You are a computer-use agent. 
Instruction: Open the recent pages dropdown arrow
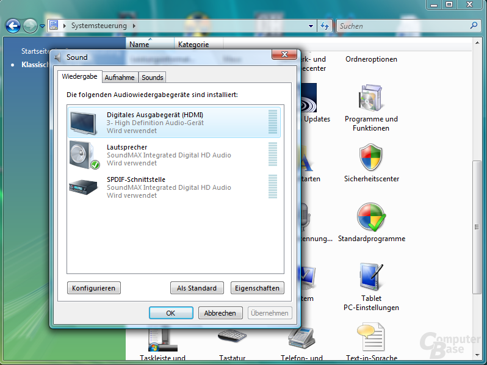(42, 26)
